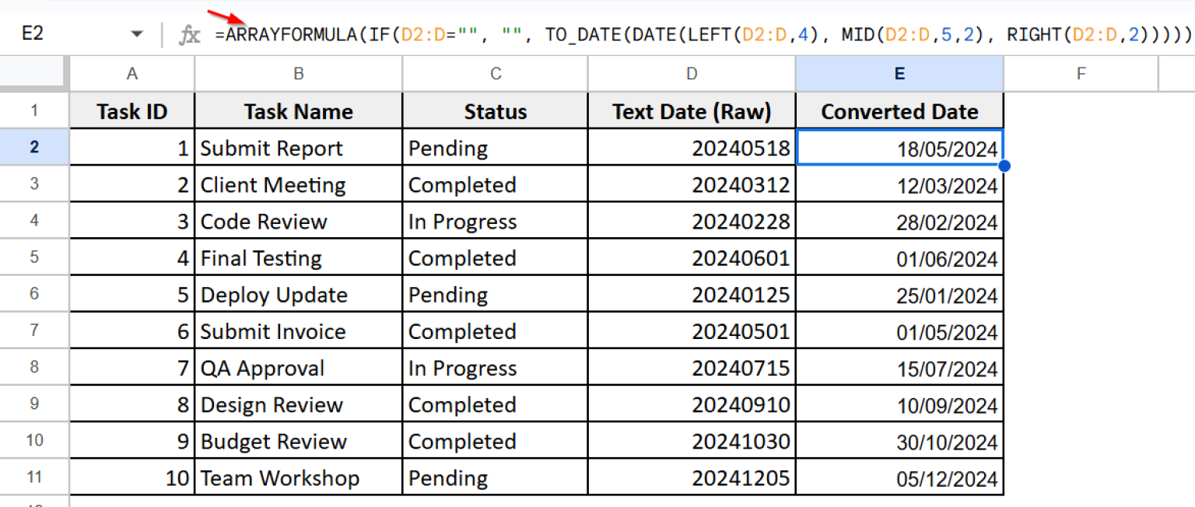
Task: Select the Task ID value 10 cell
Action: tap(131, 477)
